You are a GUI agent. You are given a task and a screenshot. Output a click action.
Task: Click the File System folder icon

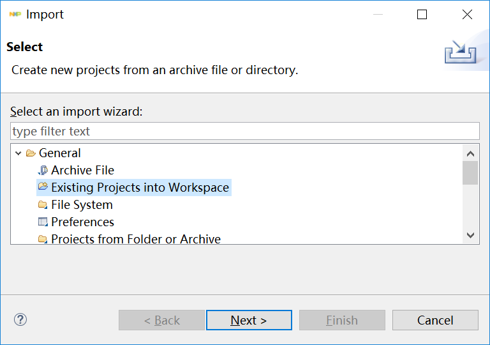(43, 205)
